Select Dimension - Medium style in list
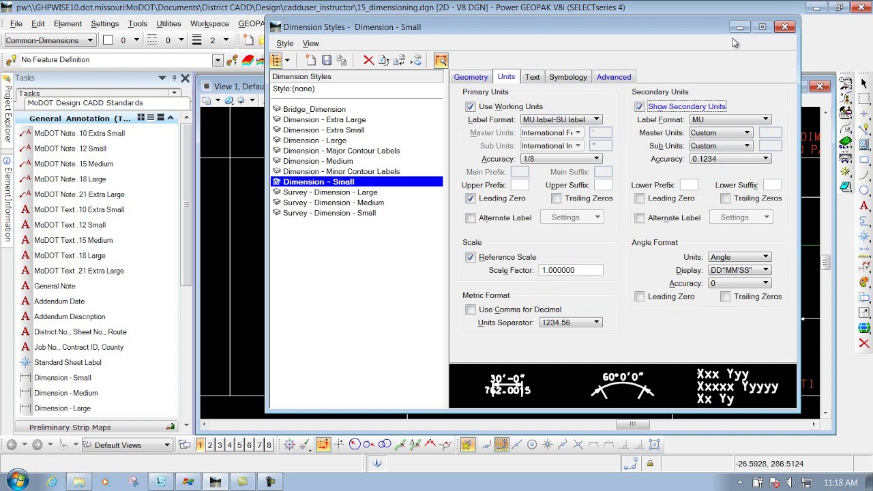Screen dimensions: 873x491 click(318, 161)
